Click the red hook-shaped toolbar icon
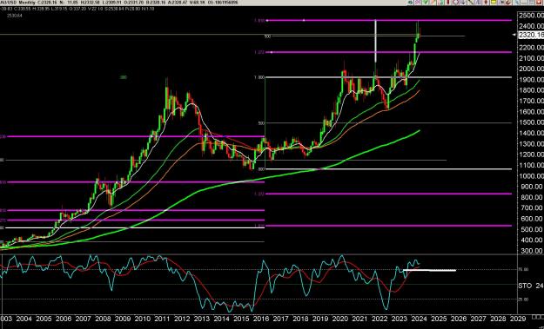The width and height of the screenshot is (544, 329). point(508,2)
